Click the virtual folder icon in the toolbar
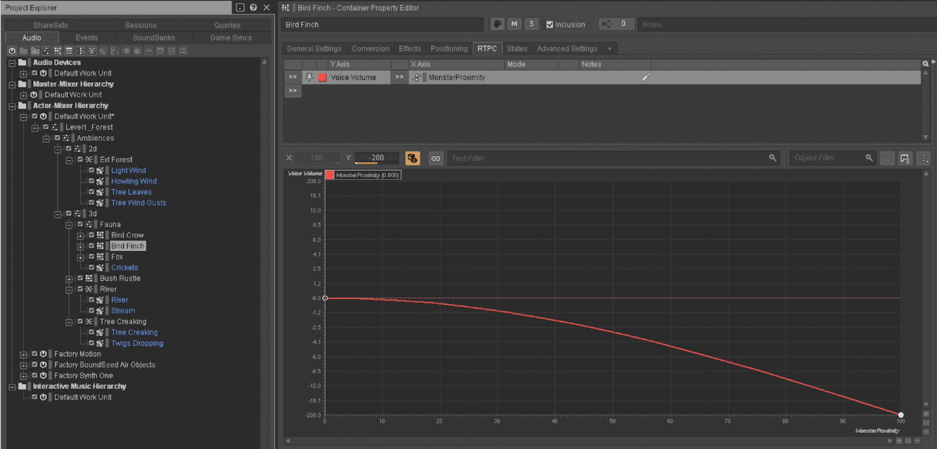The width and height of the screenshot is (937, 449). coord(35,51)
